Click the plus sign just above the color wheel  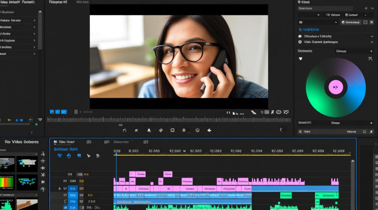point(371,51)
